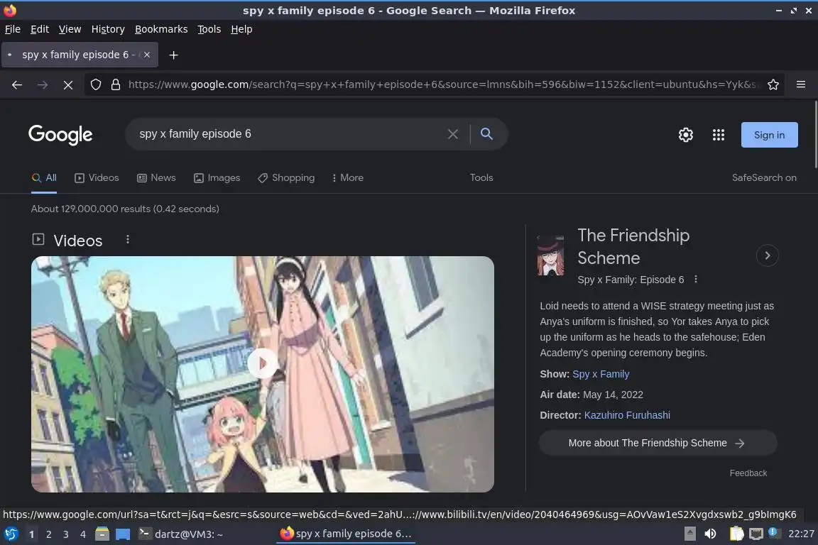
Task: Click the network monitor tray icon
Action: (756, 534)
